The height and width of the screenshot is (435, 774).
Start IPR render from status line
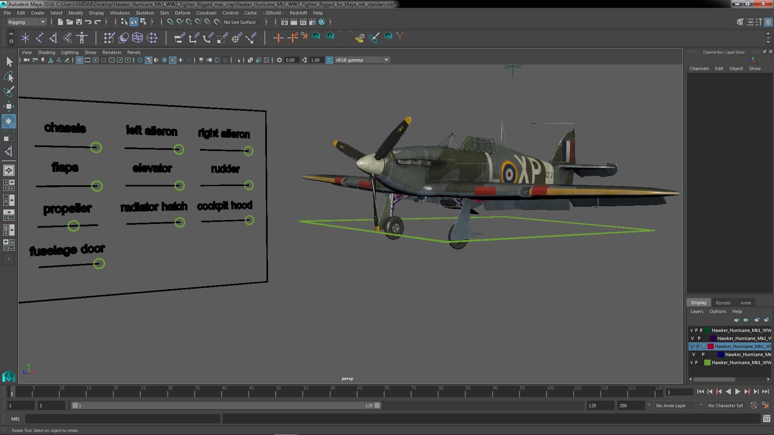point(303,22)
